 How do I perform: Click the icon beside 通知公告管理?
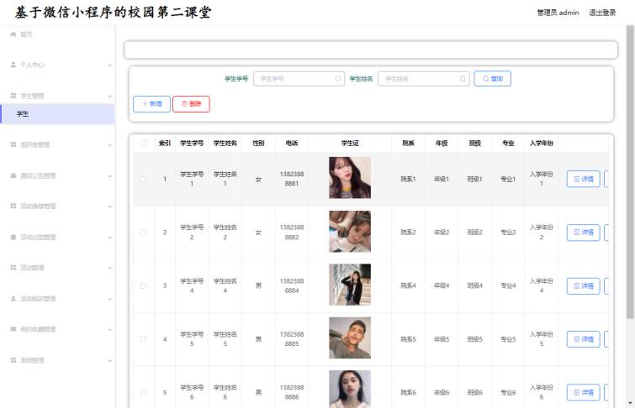click(13, 175)
